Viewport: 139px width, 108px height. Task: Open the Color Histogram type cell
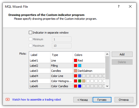(62, 81)
